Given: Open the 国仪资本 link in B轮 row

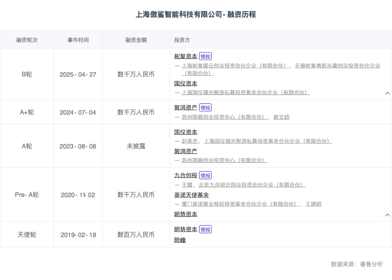Looking at the screenshot, I should (186, 83).
